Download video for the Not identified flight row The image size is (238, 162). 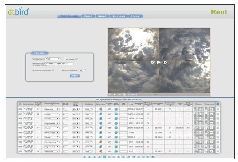click(211, 142)
